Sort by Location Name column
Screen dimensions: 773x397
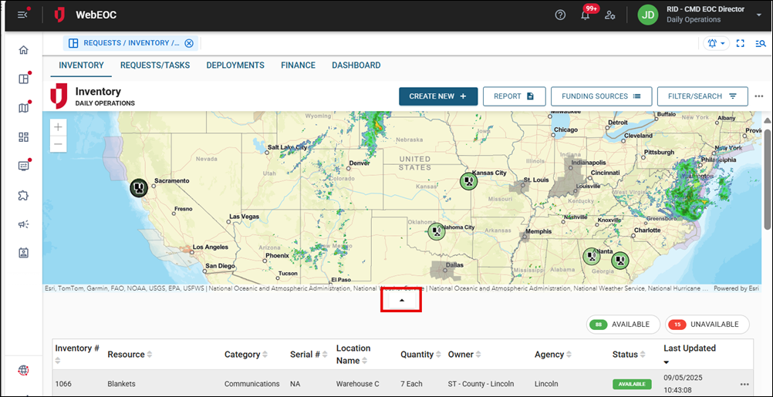pyautogui.click(x=353, y=355)
